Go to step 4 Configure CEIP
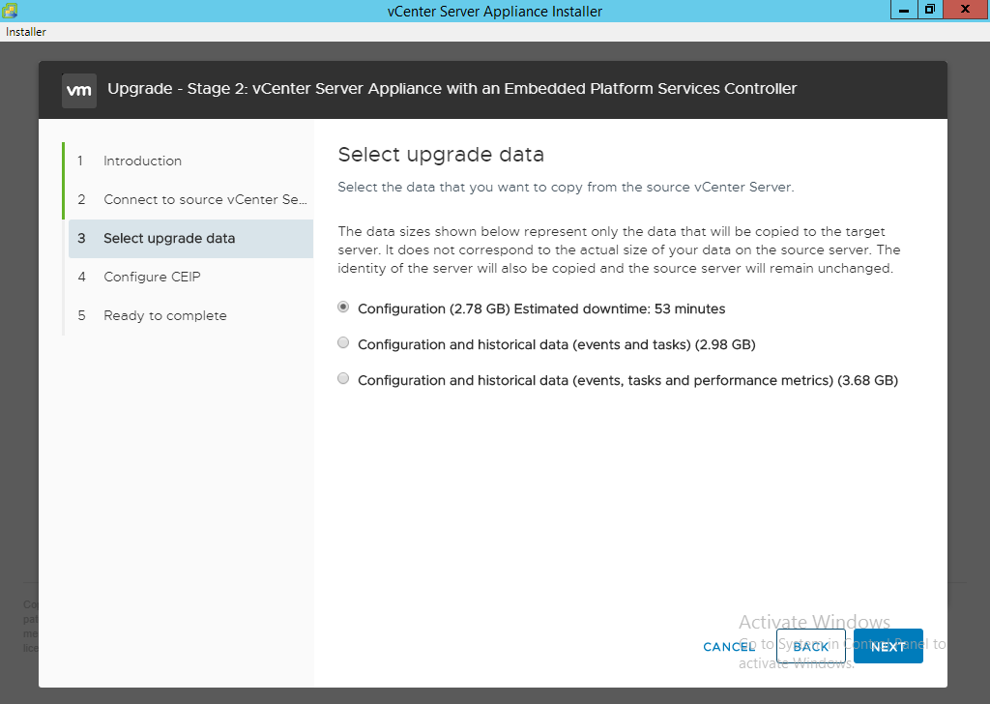 click(x=190, y=277)
